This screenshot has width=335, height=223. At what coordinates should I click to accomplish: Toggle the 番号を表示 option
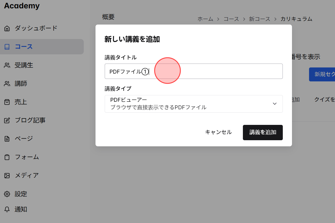click(x=306, y=57)
